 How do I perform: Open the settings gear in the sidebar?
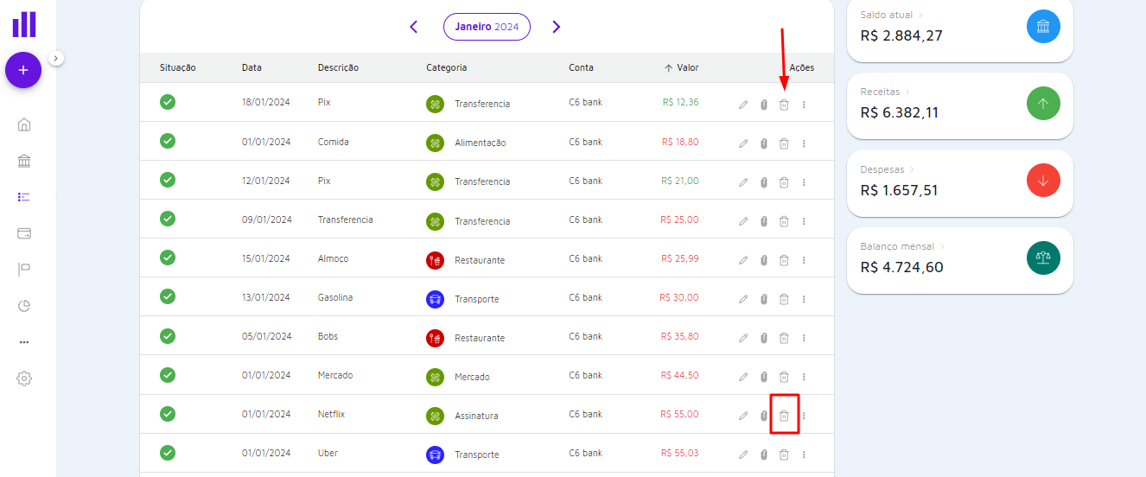pyautogui.click(x=24, y=378)
